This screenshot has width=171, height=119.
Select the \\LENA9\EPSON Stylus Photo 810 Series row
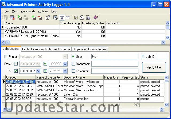(x=83, y=36)
